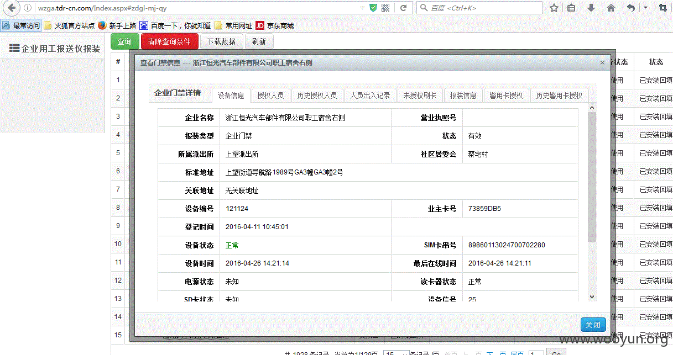The image size is (673, 355).
Task: Click the green 正常 device status
Action: [232, 245]
